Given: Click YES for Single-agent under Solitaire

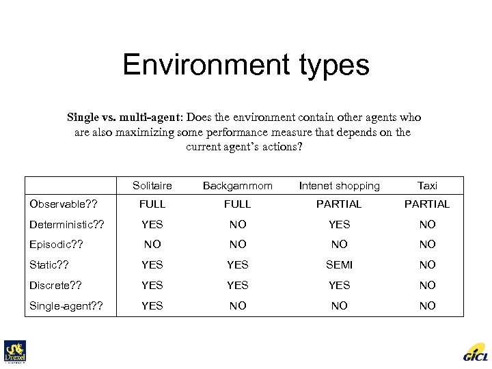Looking at the screenshot, I should click(152, 305).
